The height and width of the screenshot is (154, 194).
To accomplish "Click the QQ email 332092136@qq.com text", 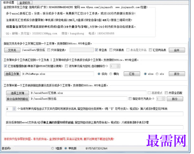I will [x=45, y=34].
